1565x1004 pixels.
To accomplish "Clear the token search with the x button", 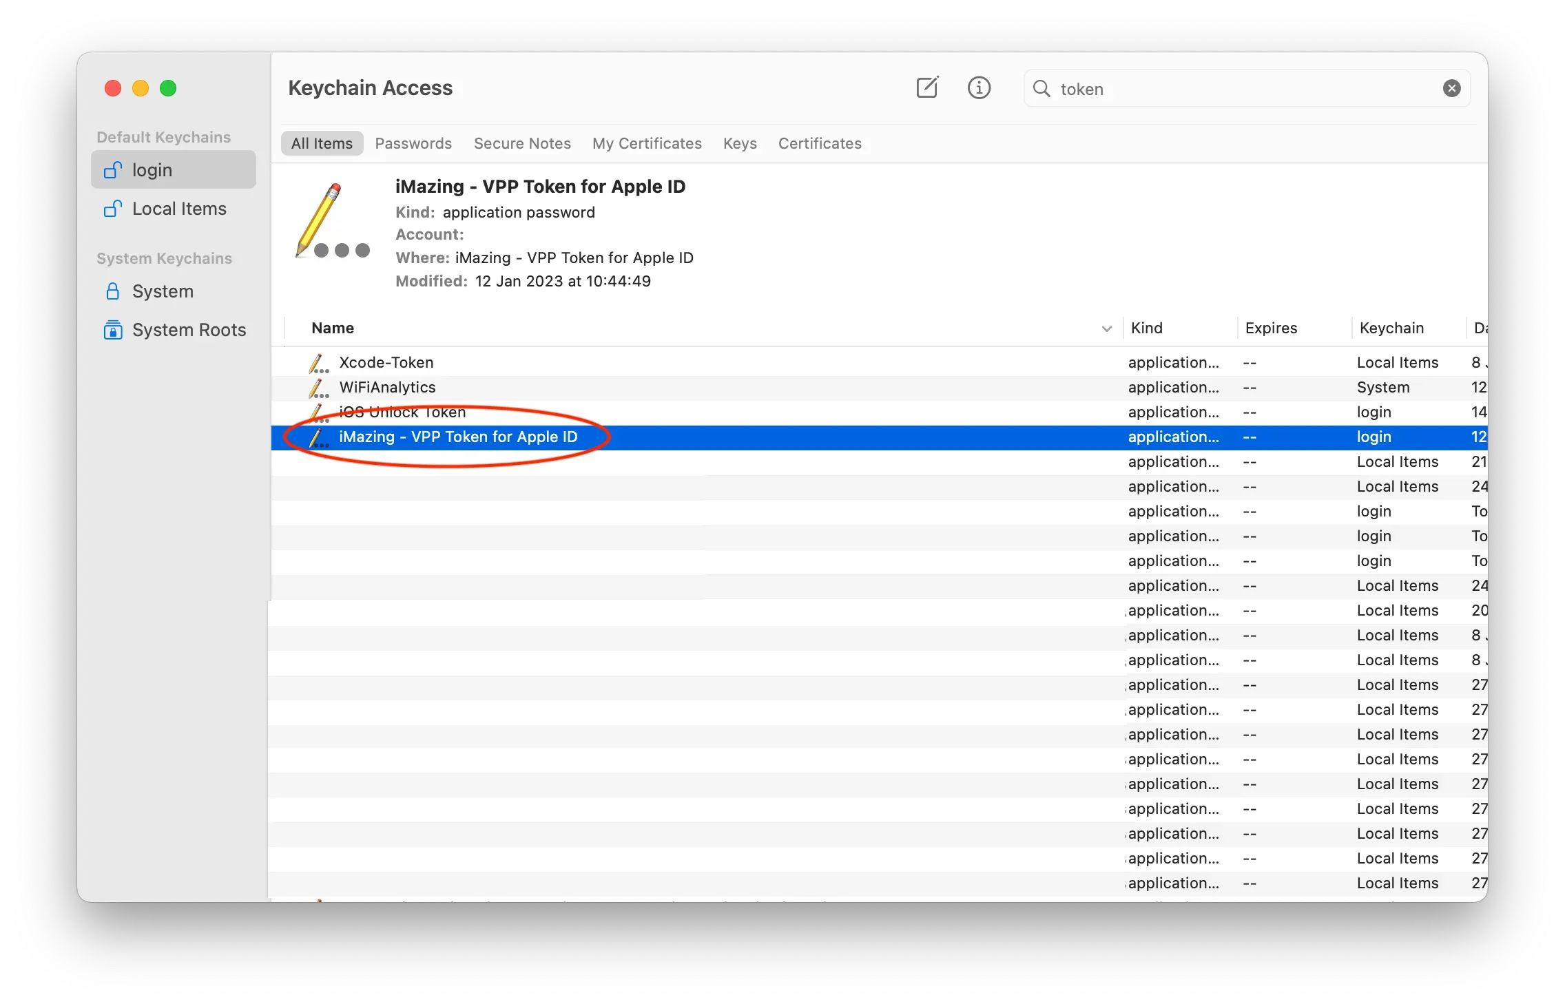I will (1451, 88).
